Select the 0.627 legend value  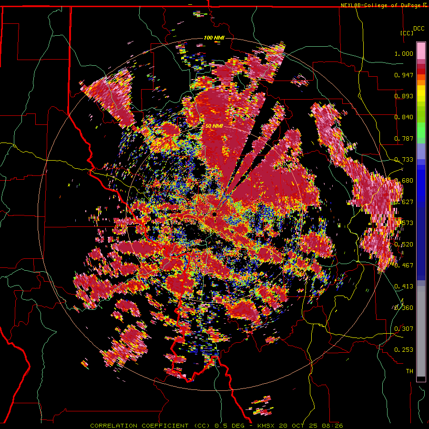(404, 202)
